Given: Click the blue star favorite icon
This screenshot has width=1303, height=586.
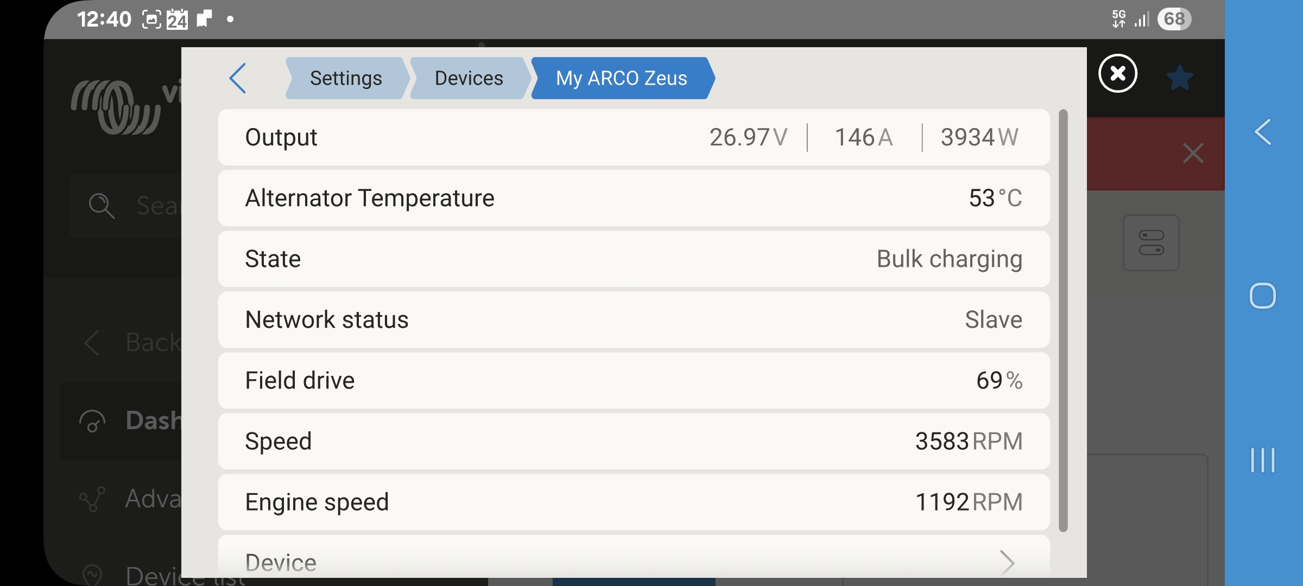Looking at the screenshot, I should tap(1180, 78).
